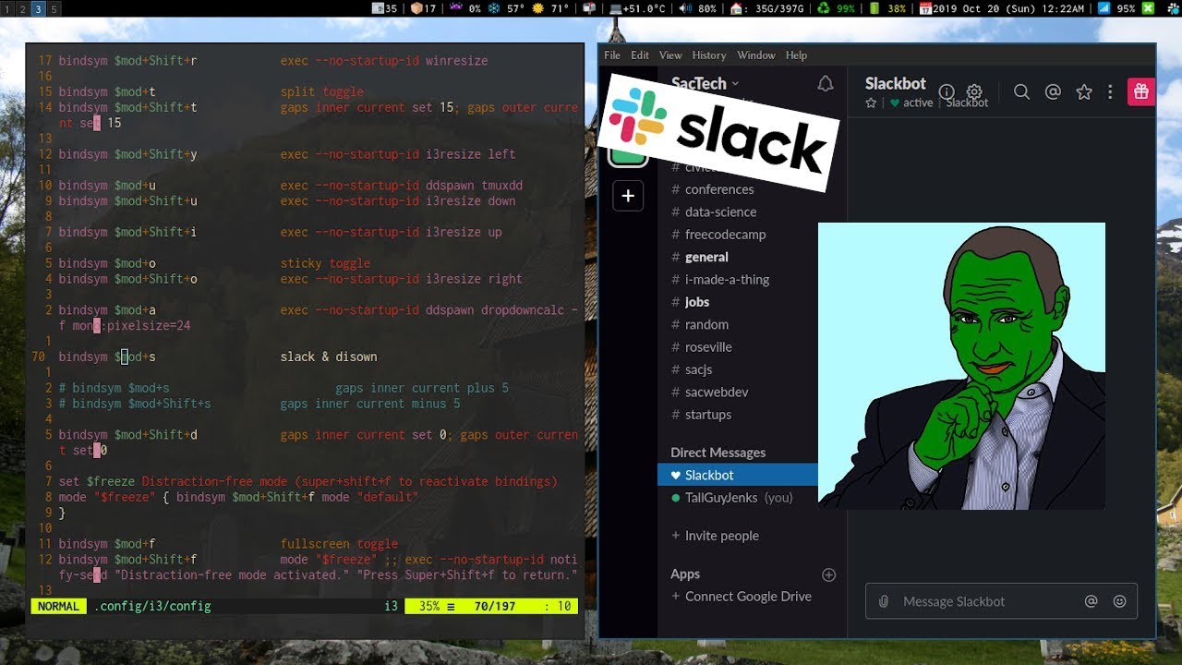
Task: Click the battery icon in status bar
Action: (874, 8)
